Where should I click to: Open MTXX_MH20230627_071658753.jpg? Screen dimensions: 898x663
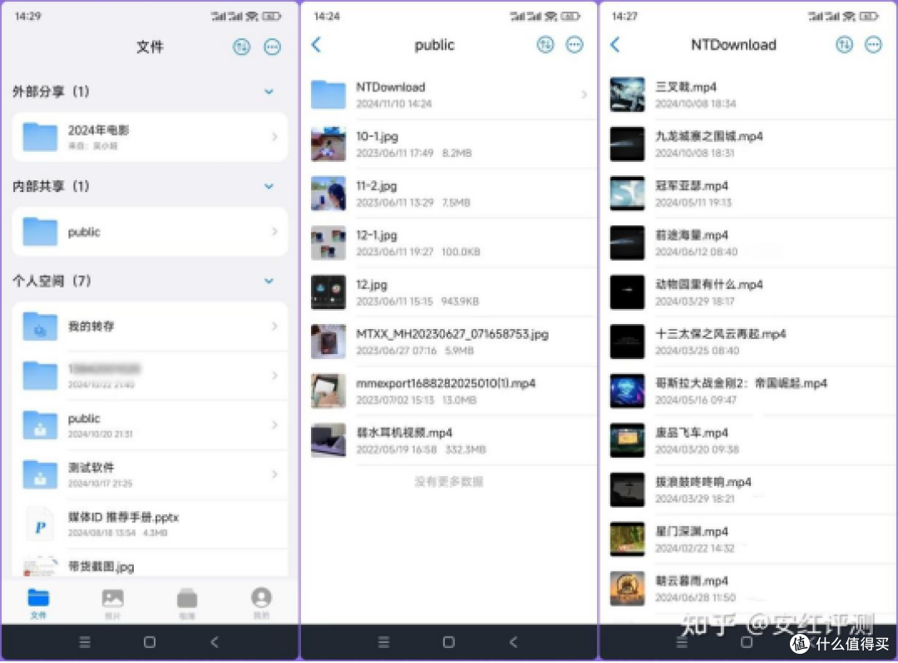[x=449, y=342]
